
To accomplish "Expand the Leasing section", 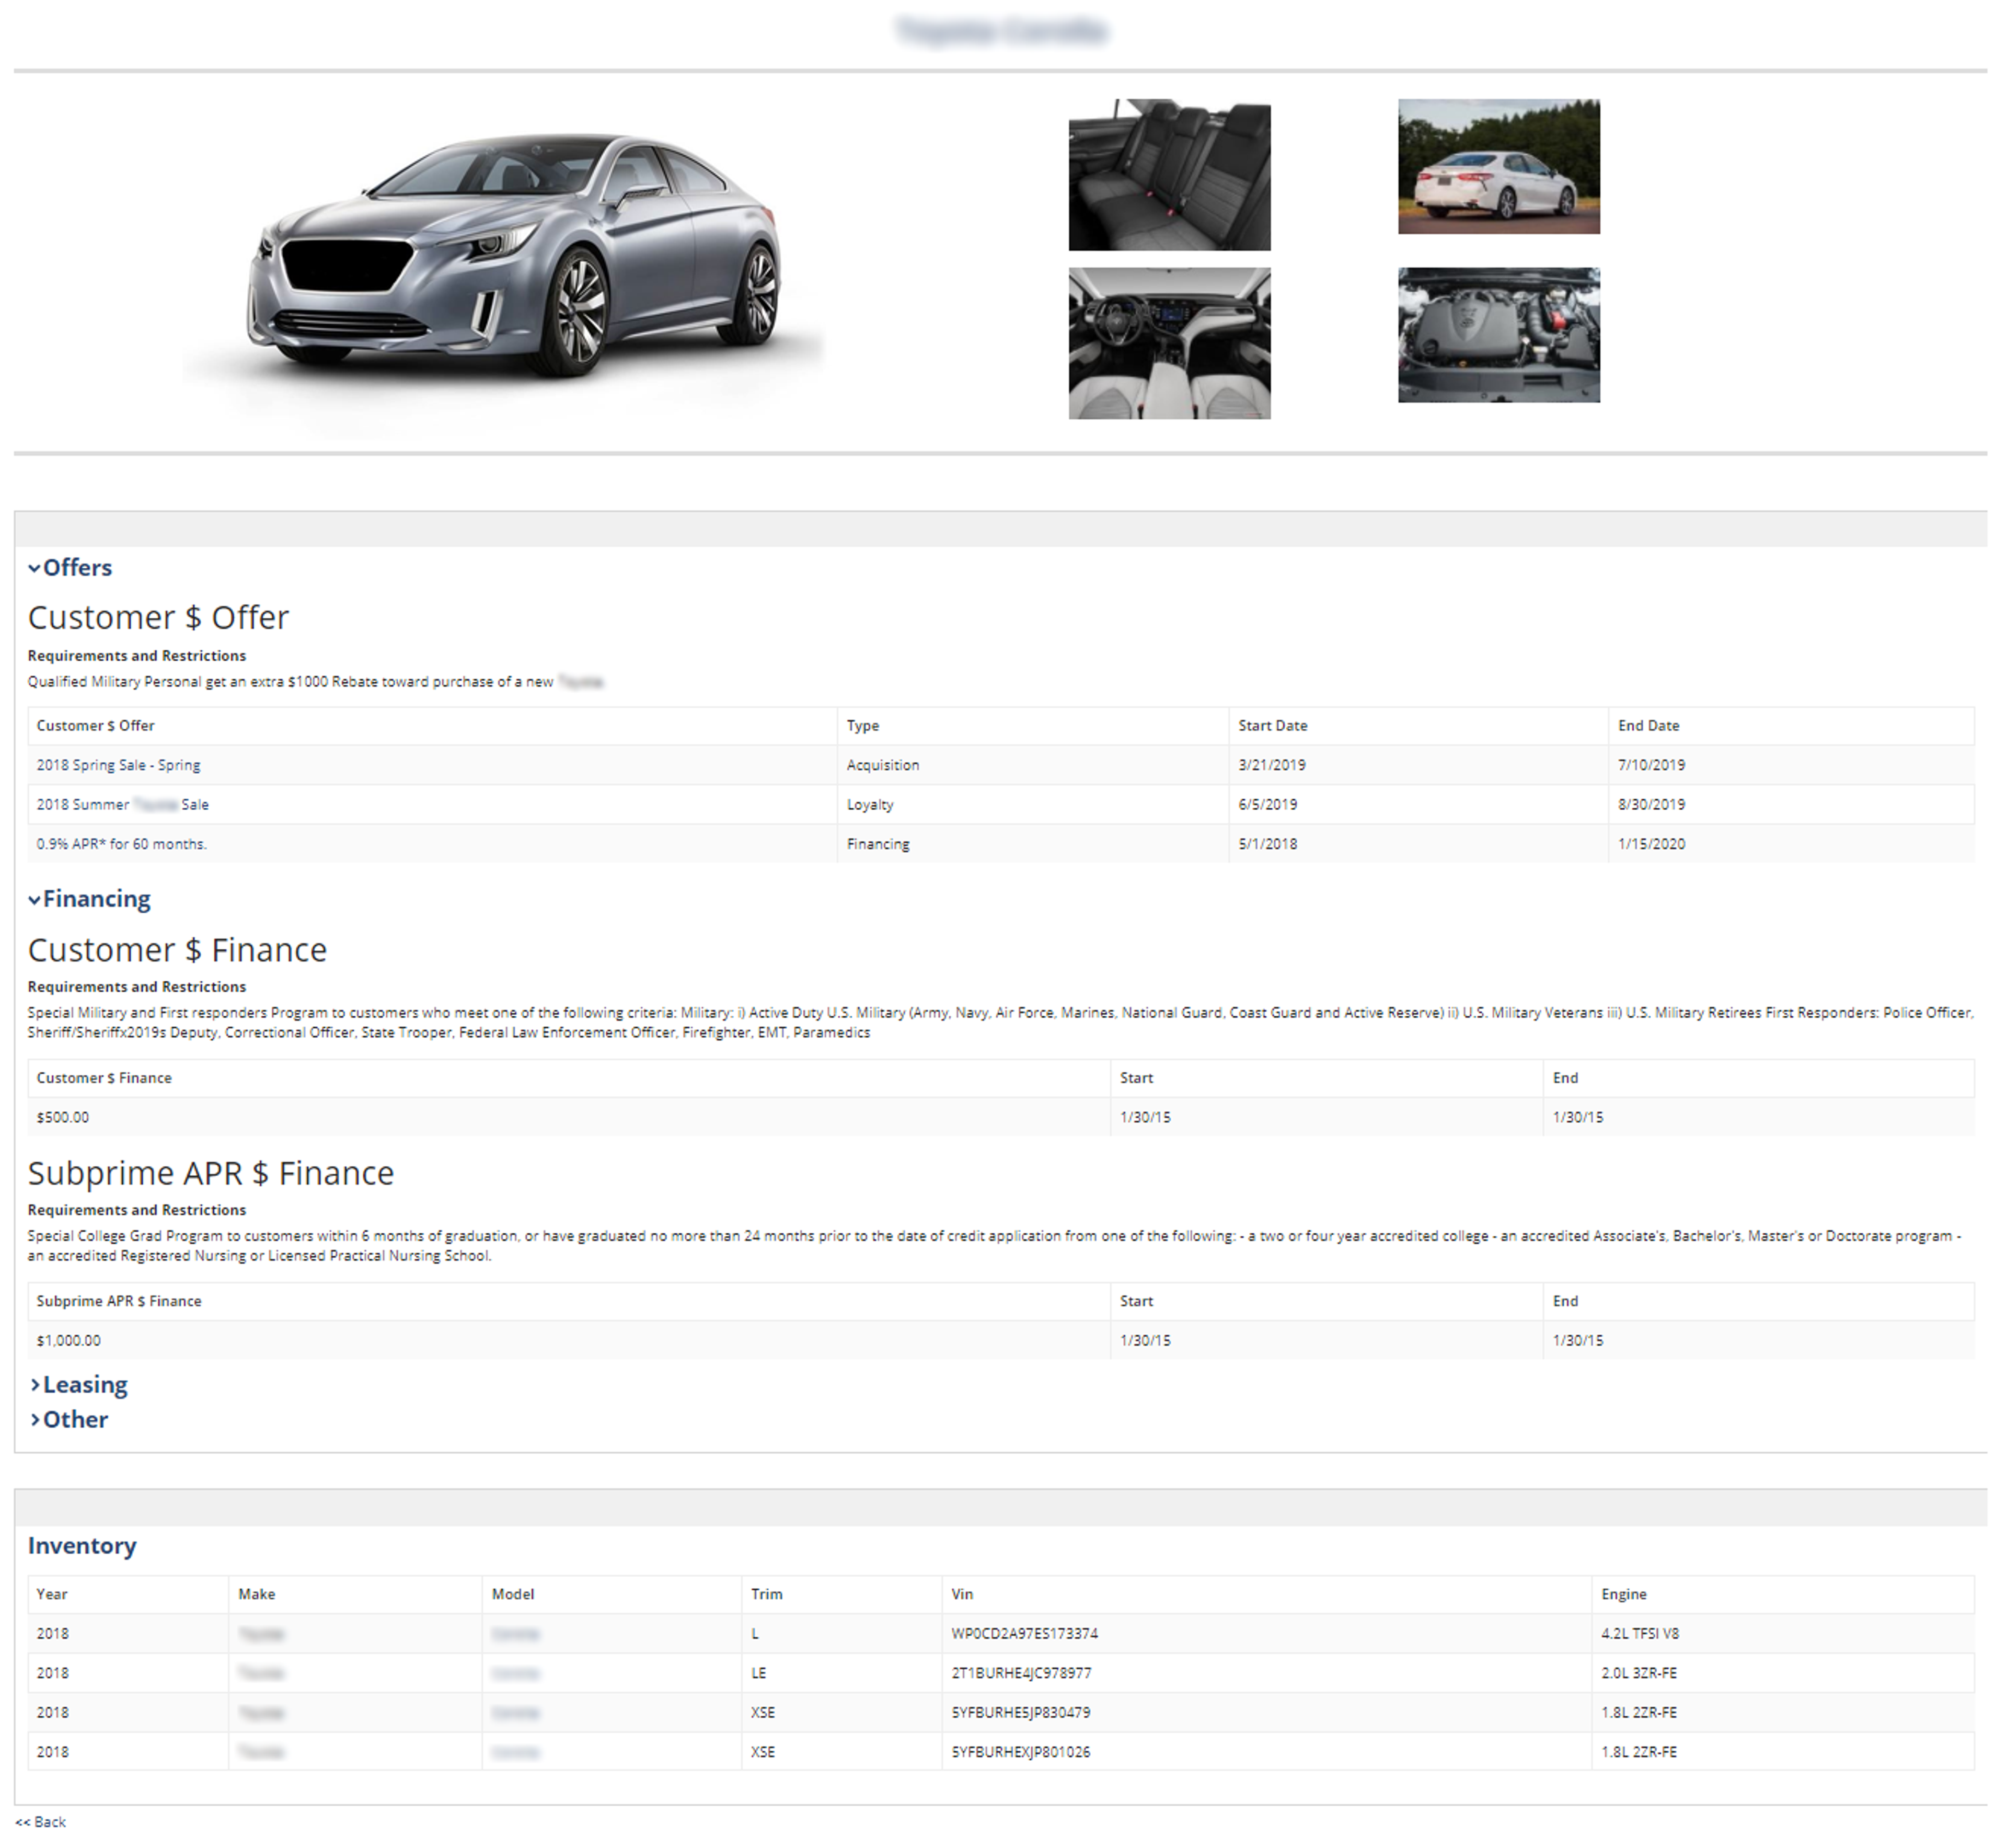I will (79, 1384).
